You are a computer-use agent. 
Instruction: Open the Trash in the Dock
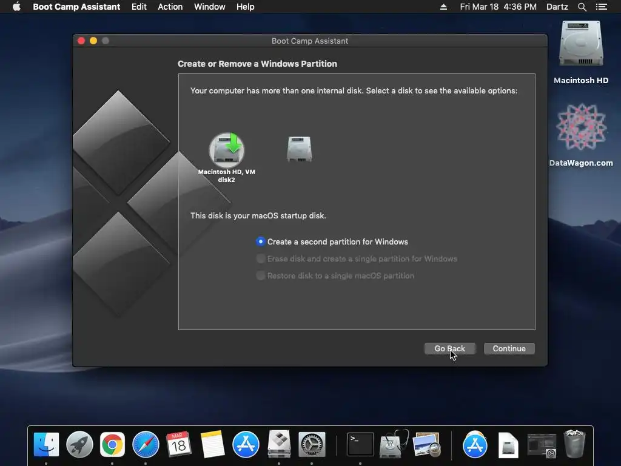click(574, 444)
